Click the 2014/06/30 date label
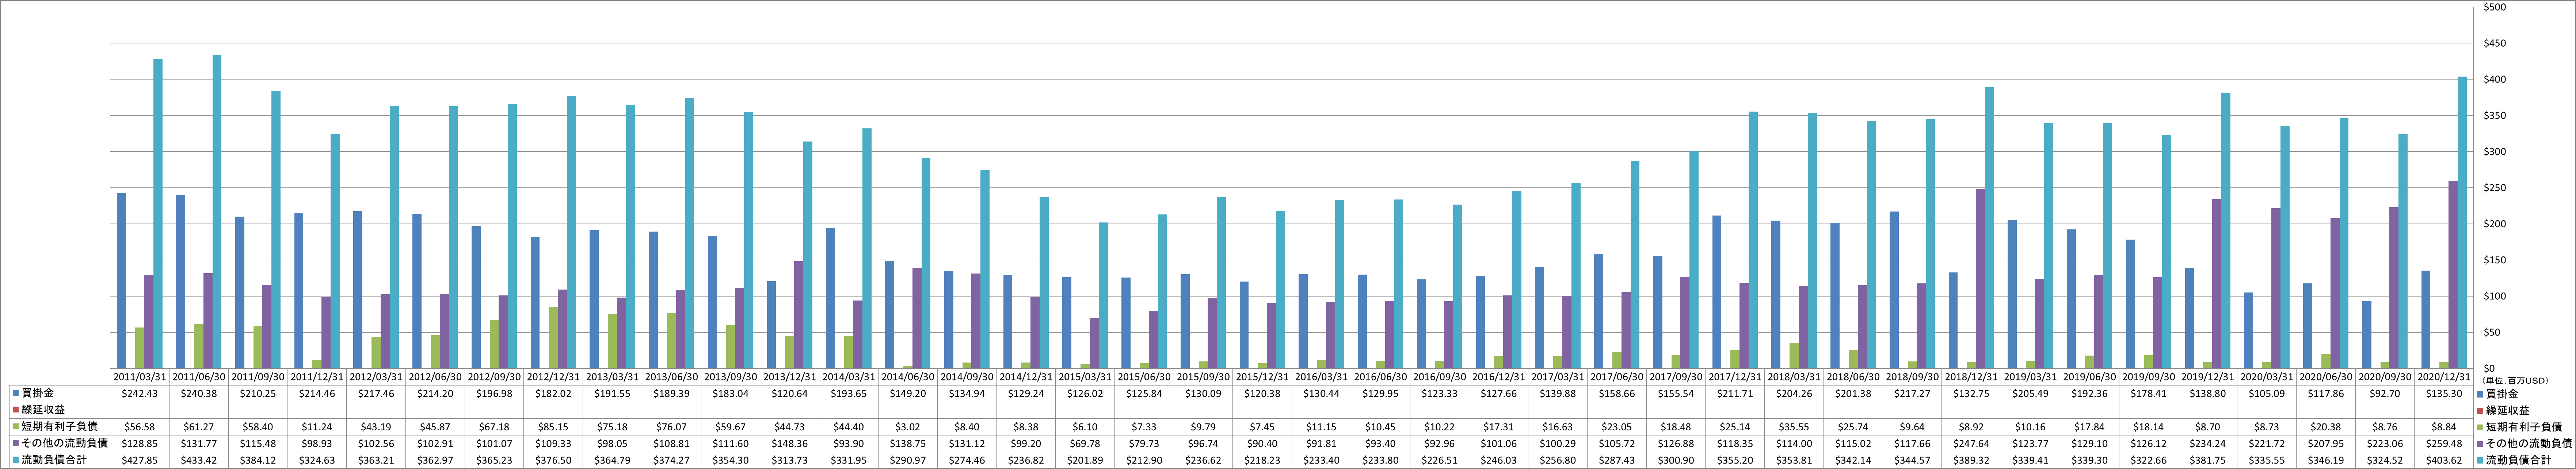 coord(908,377)
